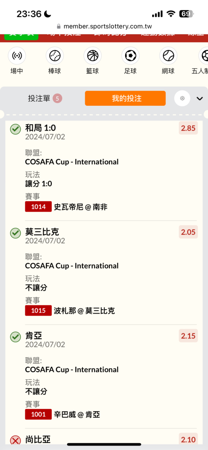The image size is (208, 450).
Task: Click the red X next to 尚比亞
Action: tap(15, 441)
